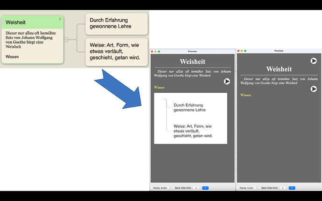322x201 pixels.
Task: Click the white answer image in left Preview
Action: point(190,118)
